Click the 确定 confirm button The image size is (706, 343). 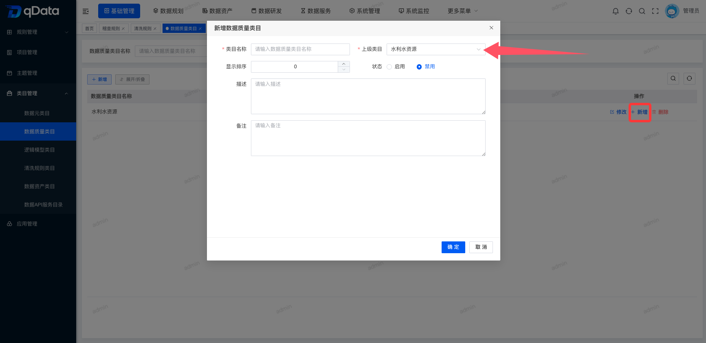pyautogui.click(x=453, y=247)
